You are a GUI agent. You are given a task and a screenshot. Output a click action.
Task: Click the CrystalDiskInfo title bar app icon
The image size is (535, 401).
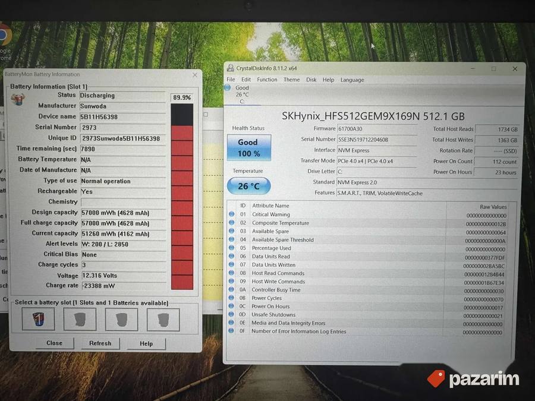pyautogui.click(x=231, y=68)
